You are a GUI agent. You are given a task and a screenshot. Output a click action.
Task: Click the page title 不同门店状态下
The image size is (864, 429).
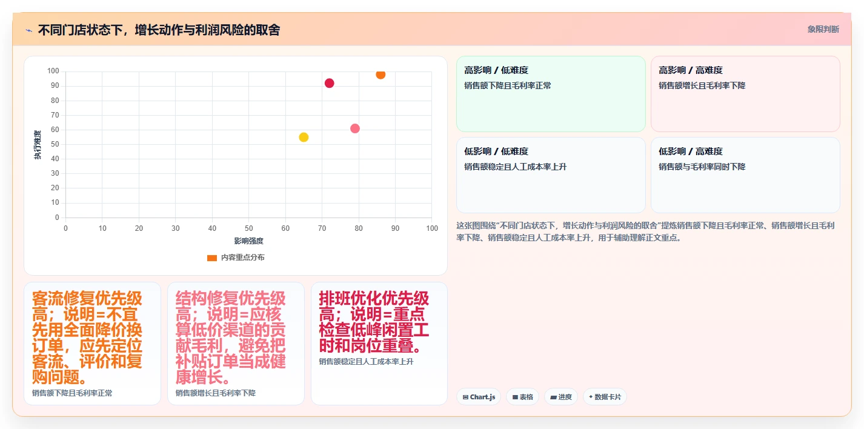159,30
